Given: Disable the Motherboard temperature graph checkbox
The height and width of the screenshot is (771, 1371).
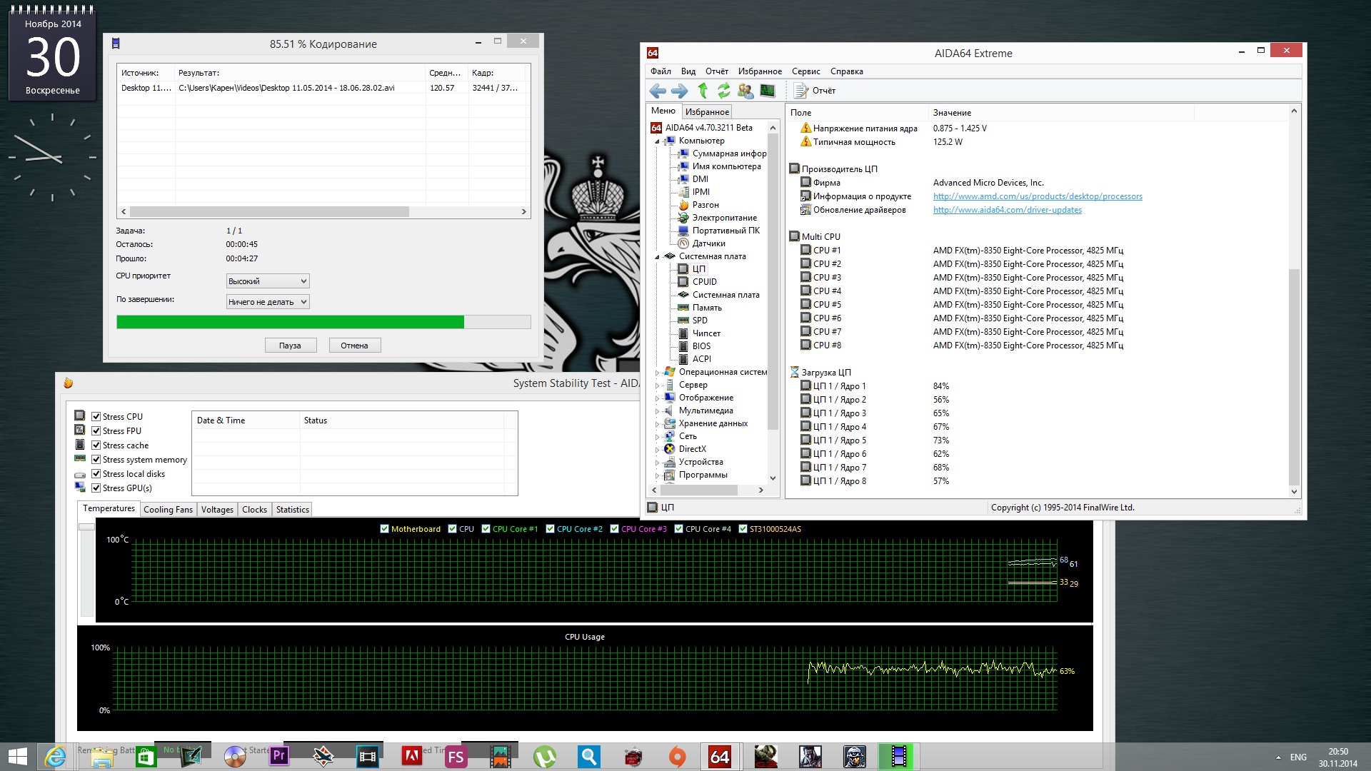Looking at the screenshot, I should (x=384, y=529).
